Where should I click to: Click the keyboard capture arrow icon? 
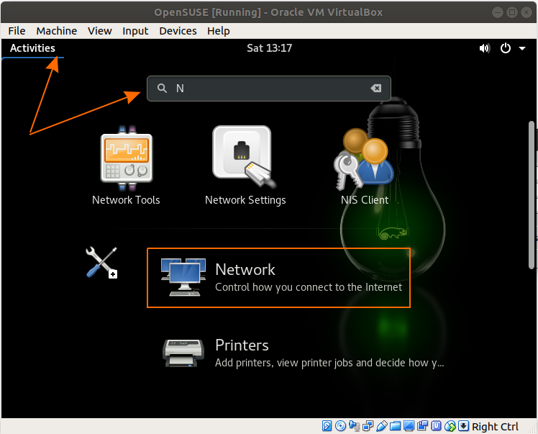tap(463, 426)
